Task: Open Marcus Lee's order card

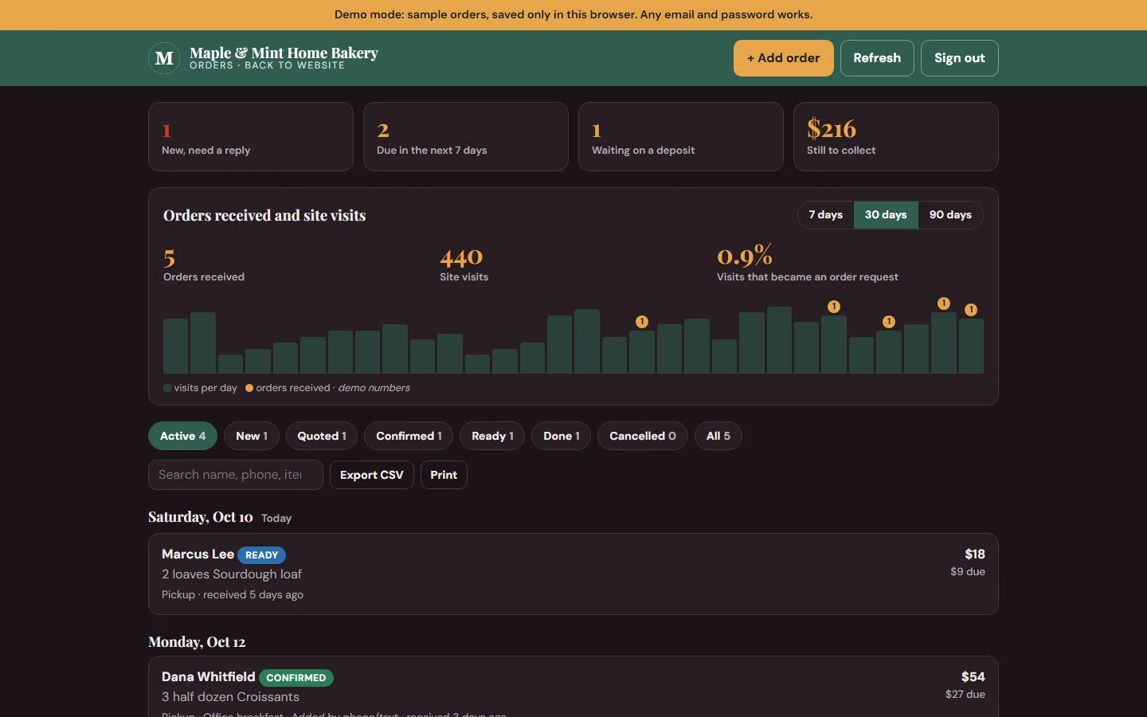Action: [x=573, y=574]
